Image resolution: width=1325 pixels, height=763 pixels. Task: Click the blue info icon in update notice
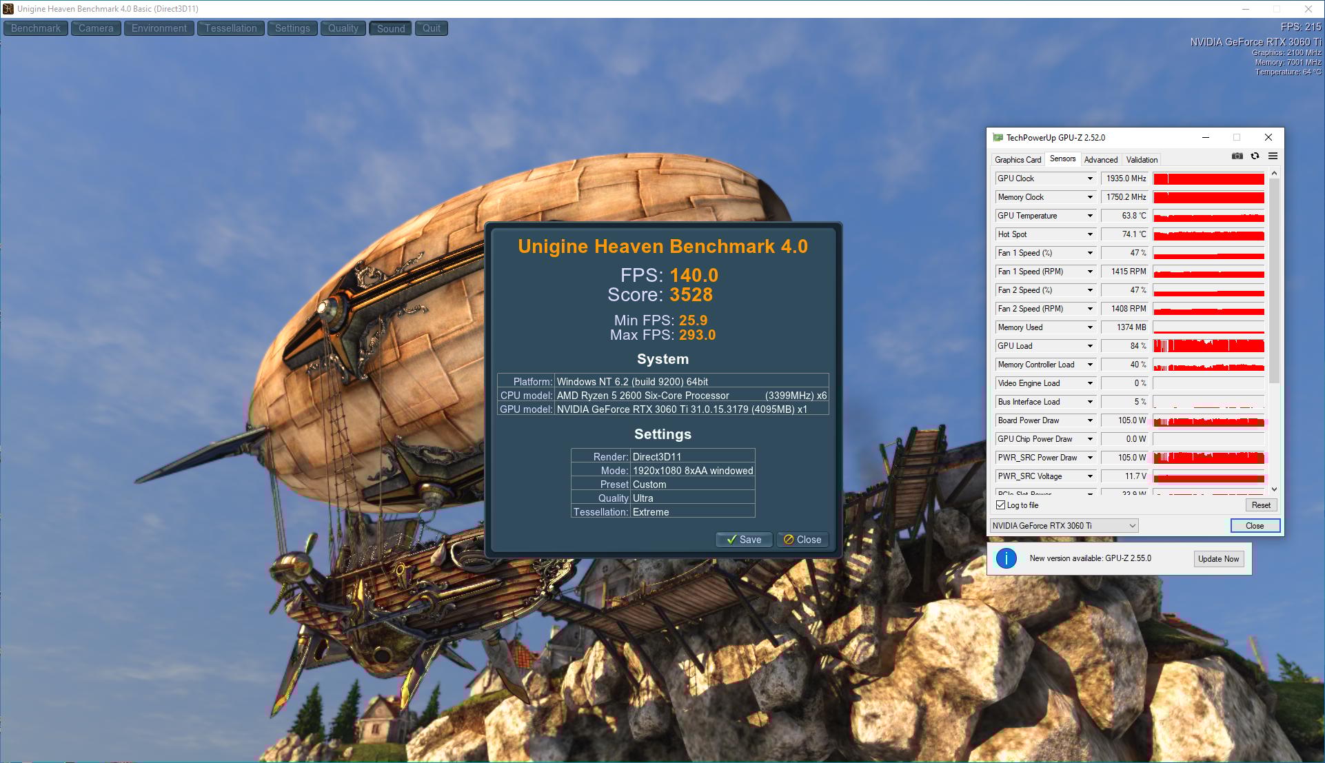click(1006, 558)
